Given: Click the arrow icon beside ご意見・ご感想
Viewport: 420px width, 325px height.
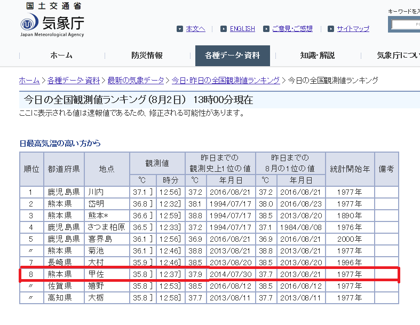Looking at the screenshot, I should 266,29.
